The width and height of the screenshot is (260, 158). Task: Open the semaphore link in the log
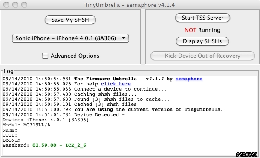[189, 79]
